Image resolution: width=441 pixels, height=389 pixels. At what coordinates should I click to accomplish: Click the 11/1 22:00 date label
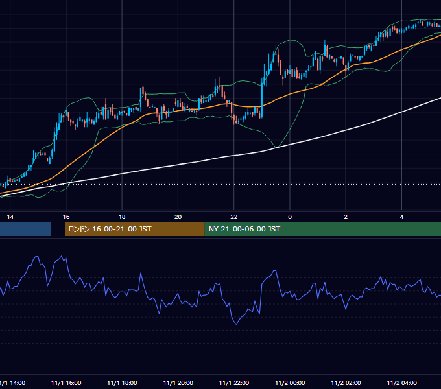click(234, 383)
